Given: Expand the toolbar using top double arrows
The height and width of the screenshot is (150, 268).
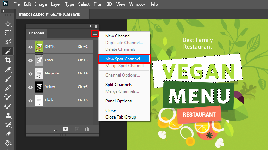Looking at the screenshot, I should pos(4,11).
